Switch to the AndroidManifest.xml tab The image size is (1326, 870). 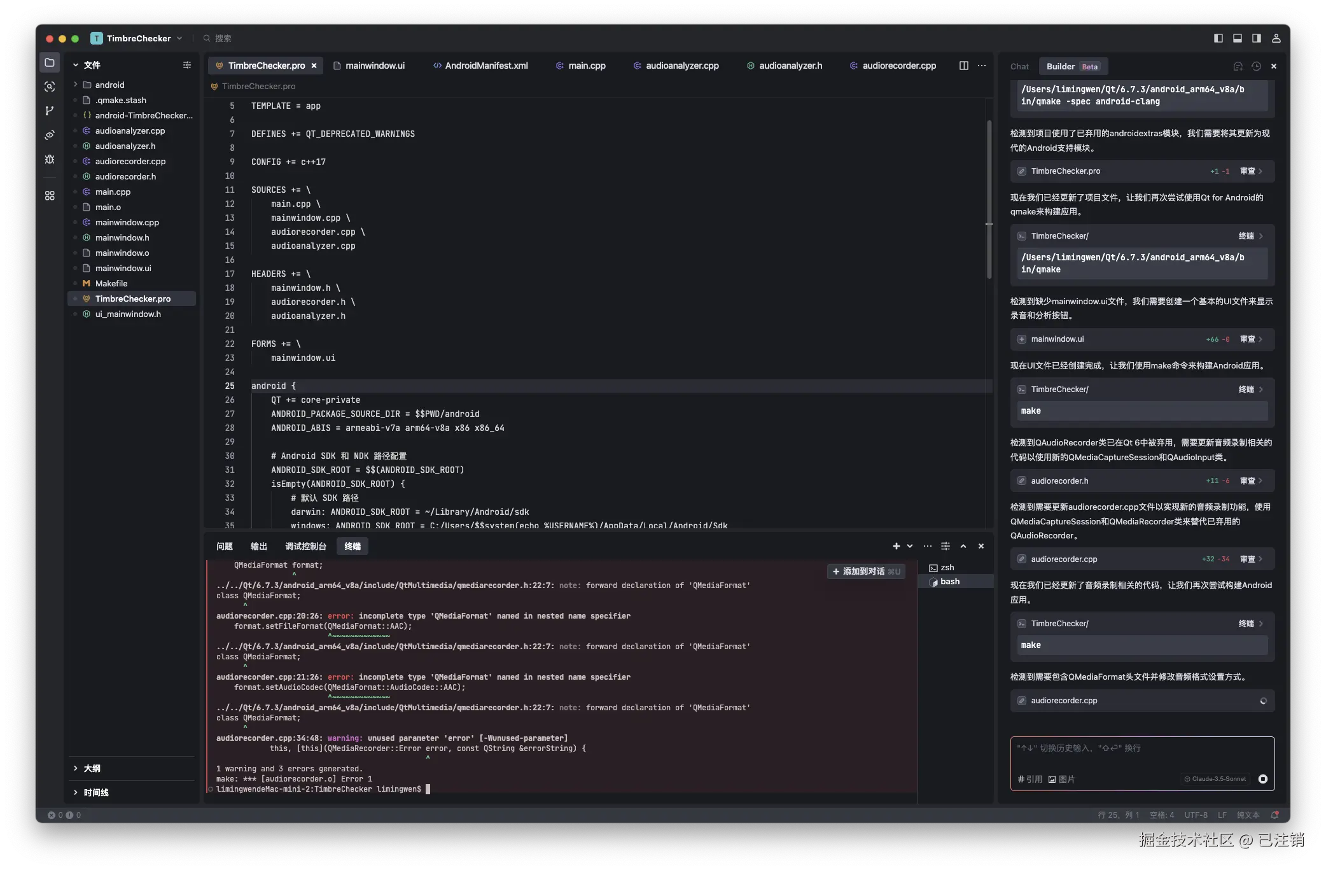pyautogui.click(x=486, y=66)
